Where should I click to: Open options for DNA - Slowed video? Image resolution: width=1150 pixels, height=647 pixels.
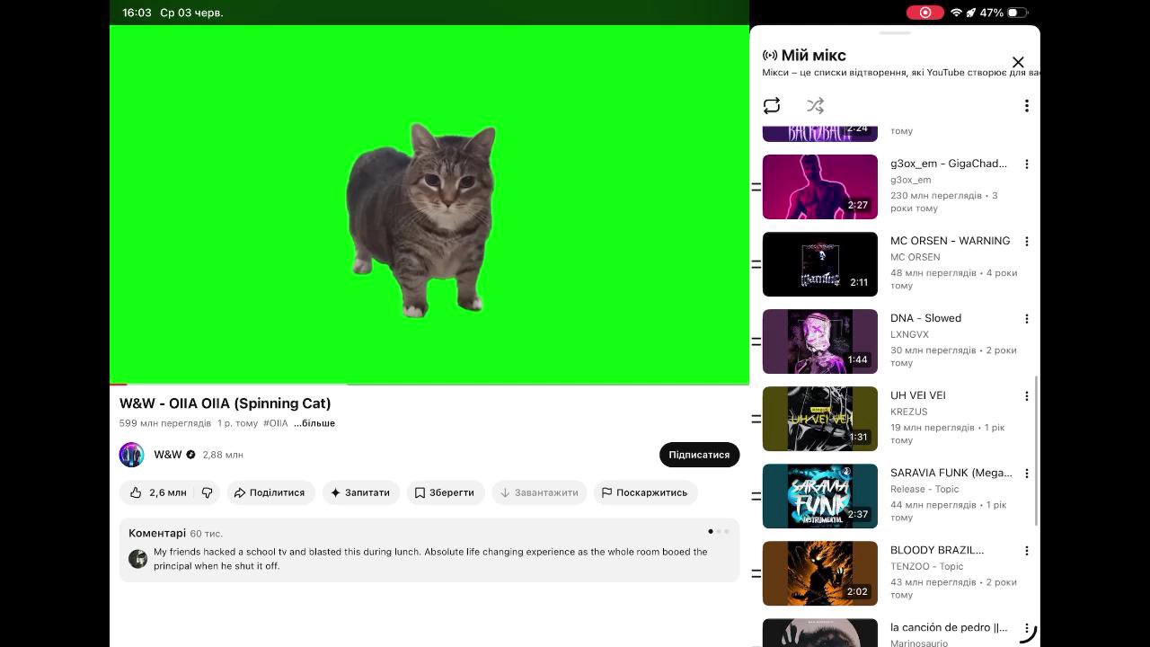tap(1026, 319)
